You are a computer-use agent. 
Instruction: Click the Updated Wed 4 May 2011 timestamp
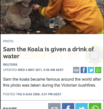(33, 70)
